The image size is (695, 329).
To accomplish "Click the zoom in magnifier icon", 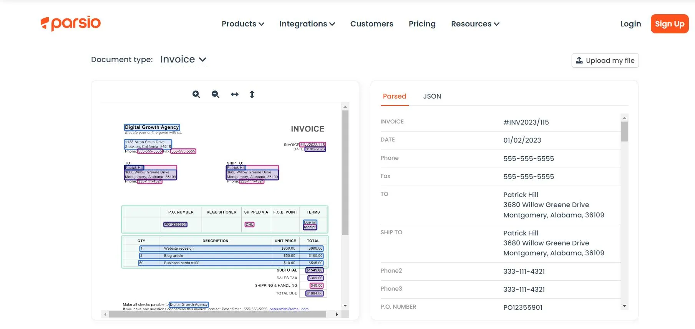I will point(196,94).
